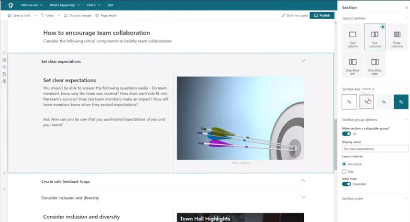Screen dimensions: 410x222
Task: Select the Two columns layout
Action: (x=375, y=37)
